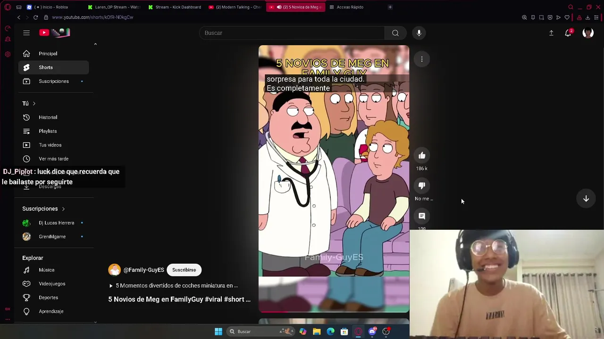Go to the YouTube logo home

(54, 32)
